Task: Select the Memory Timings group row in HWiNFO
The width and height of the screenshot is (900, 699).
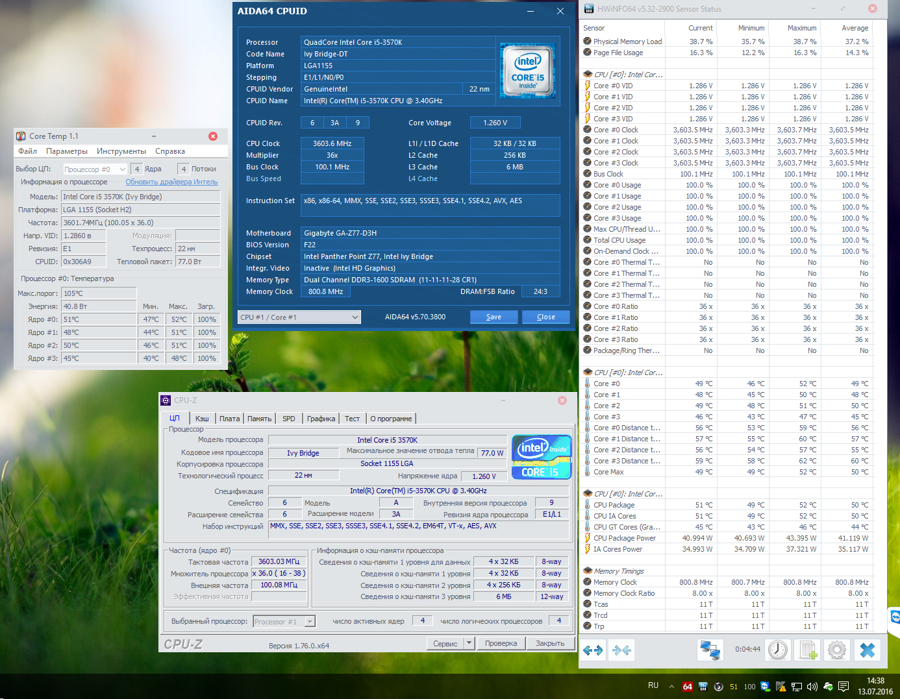Action: coord(727,571)
